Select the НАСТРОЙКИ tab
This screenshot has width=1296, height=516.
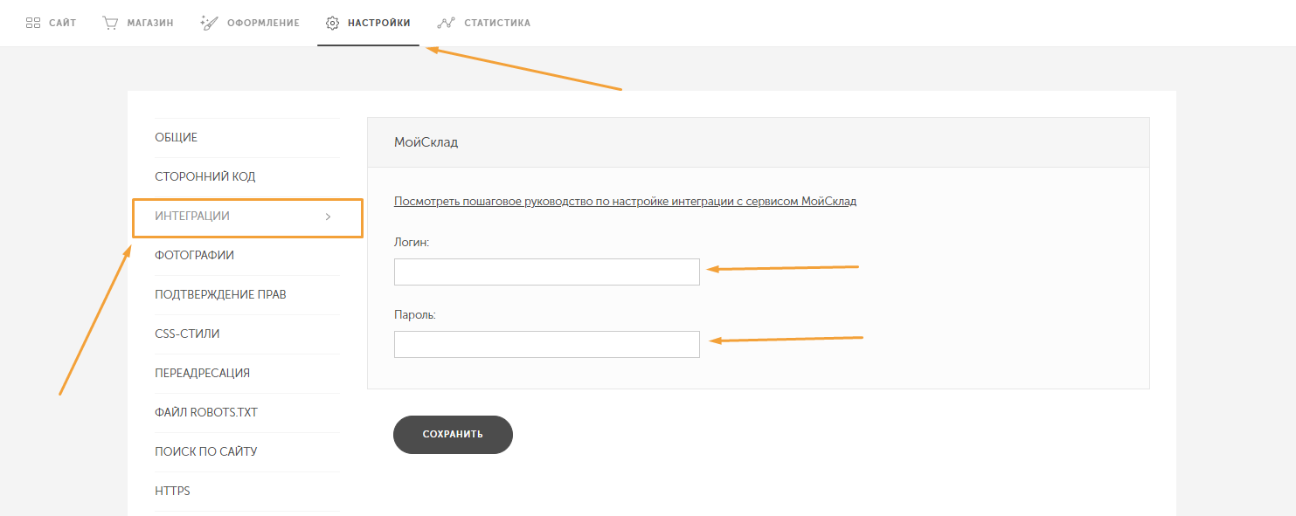(x=368, y=23)
